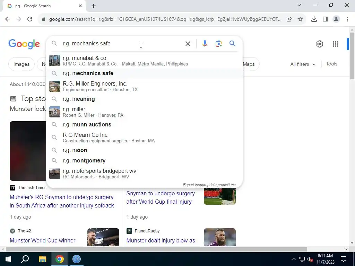Screen dimensions: 355x266
Task: Choose r.g. montgomery suggestion
Action: [144, 161]
